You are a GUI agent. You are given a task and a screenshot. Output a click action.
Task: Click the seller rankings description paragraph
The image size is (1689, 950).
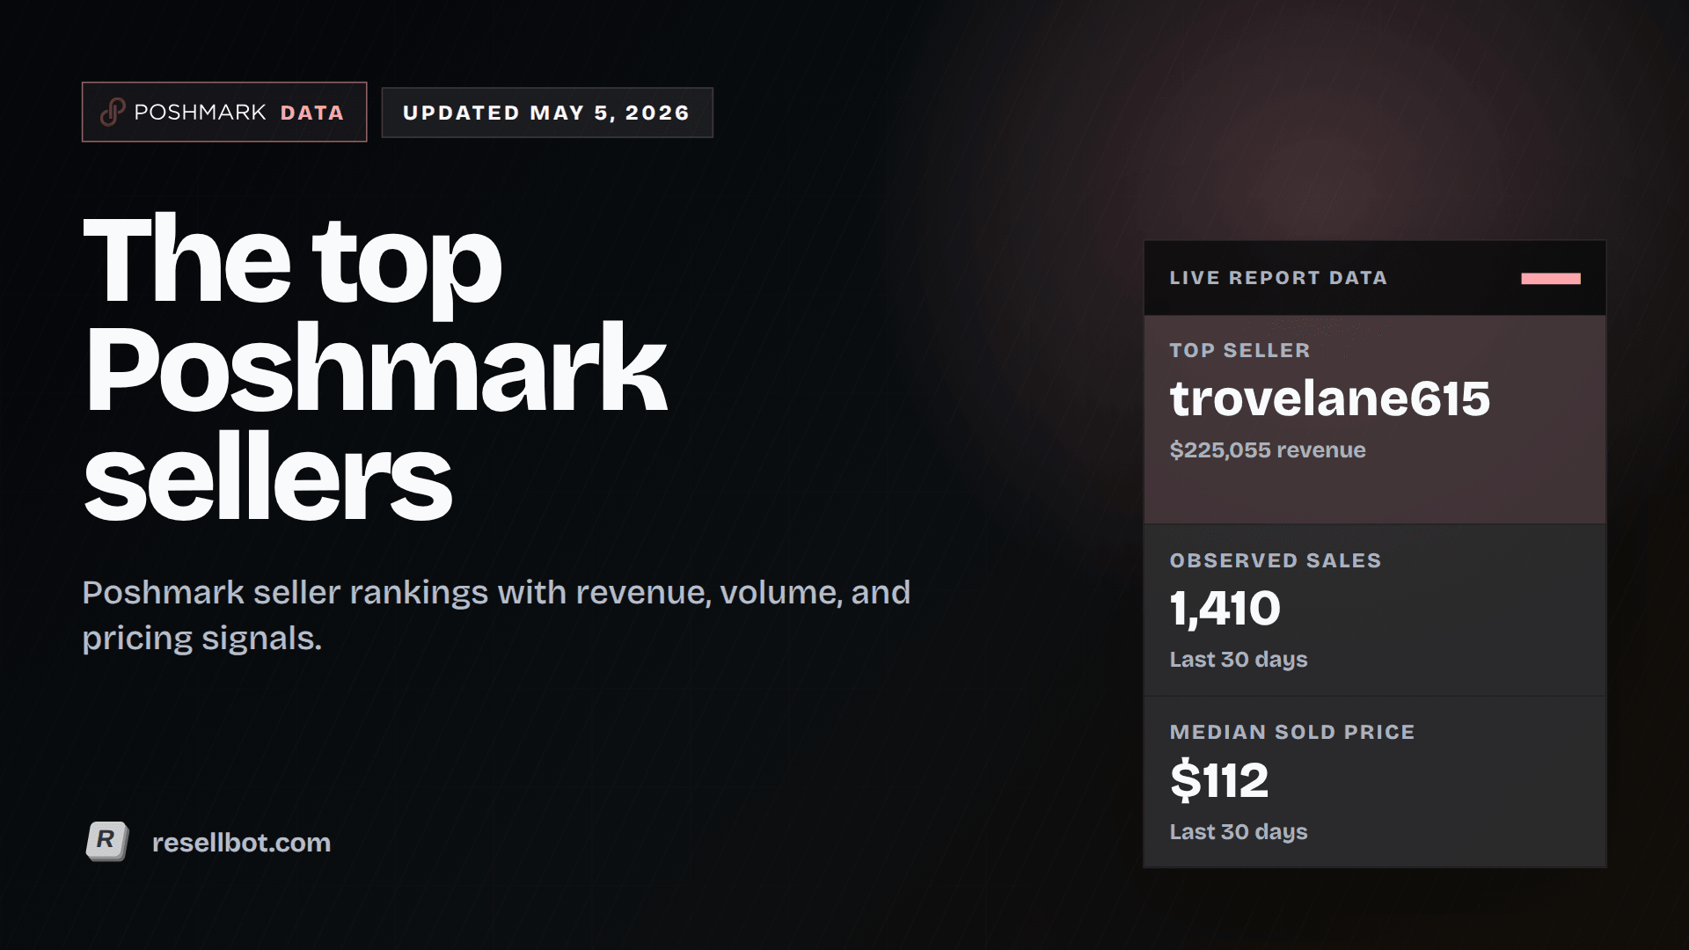point(496,615)
